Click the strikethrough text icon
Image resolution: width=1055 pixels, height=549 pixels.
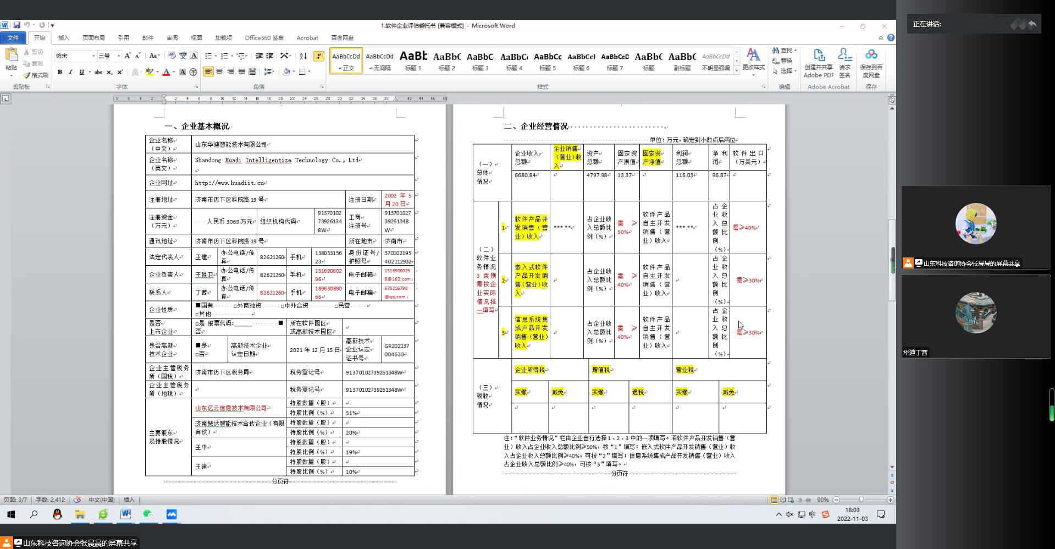[98, 72]
